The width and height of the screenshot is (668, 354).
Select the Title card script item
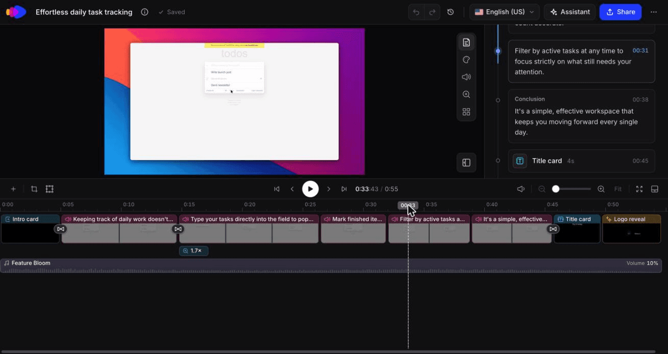point(581,161)
